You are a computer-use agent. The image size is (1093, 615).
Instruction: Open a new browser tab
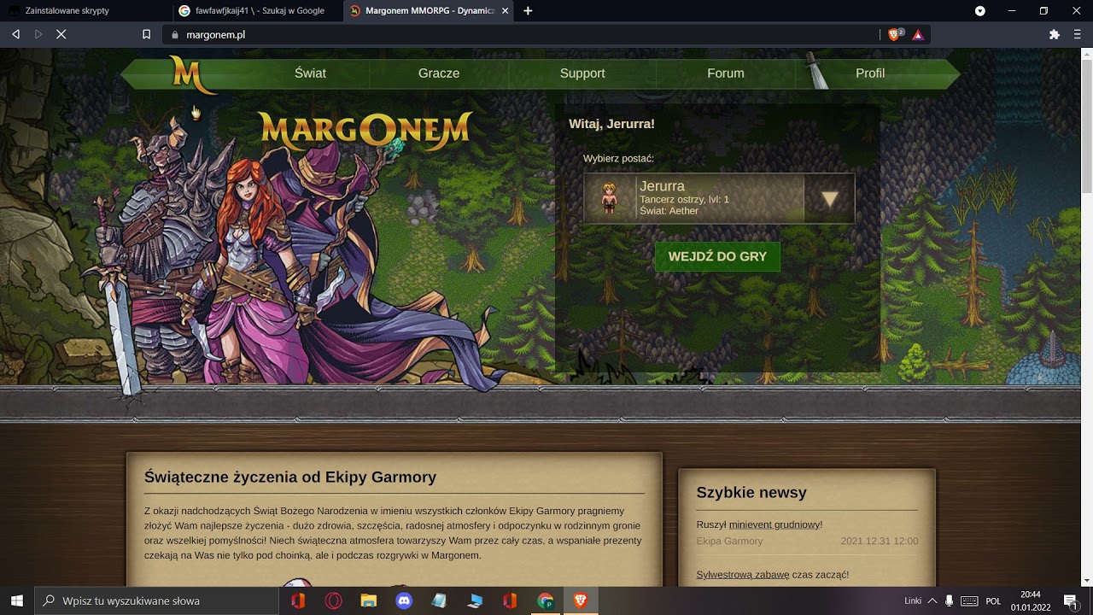[x=528, y=11]
